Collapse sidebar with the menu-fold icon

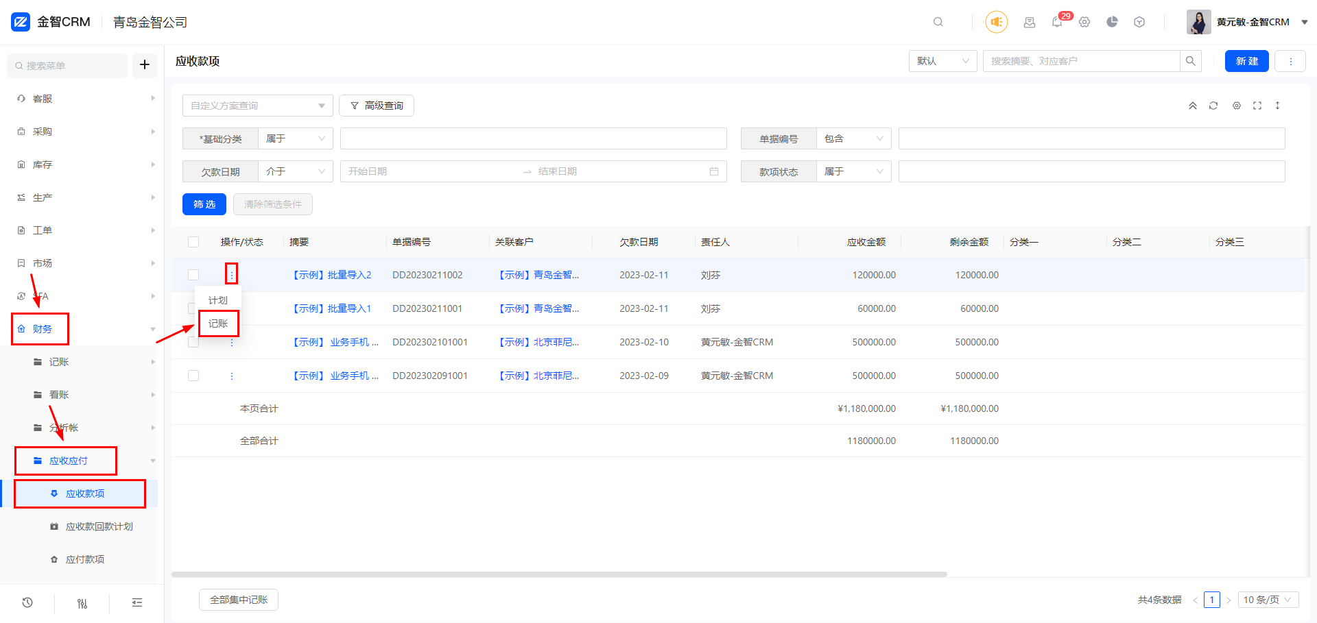pyautogui.click(x=137, y=602)
